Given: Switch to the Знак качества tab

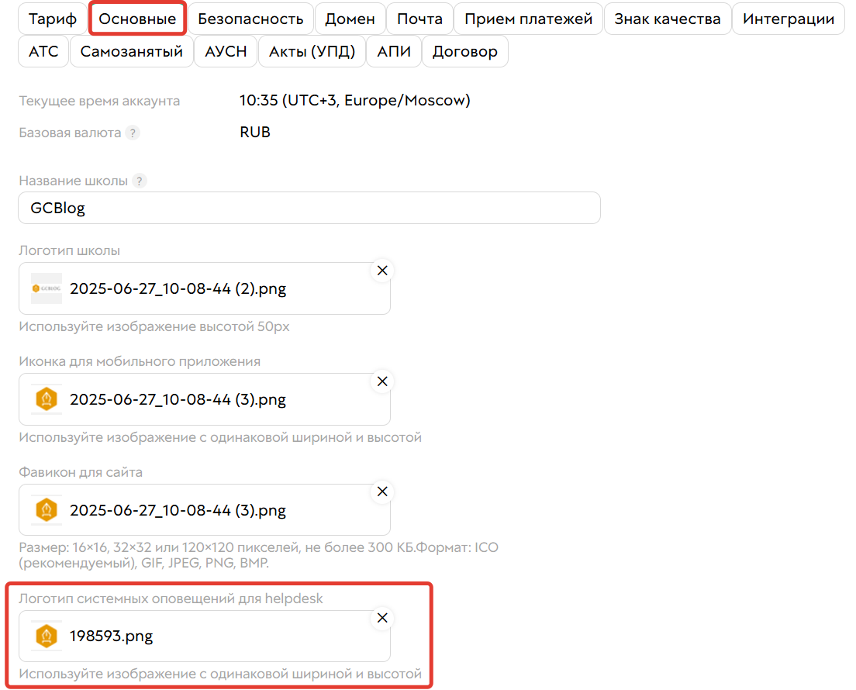Looking at the screenshot, I should [667, 19].
